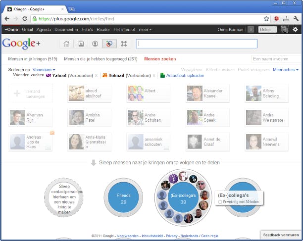303x241 pixels.
Task: Click Onno Karman's small profile photo
Action: point(285,30)
